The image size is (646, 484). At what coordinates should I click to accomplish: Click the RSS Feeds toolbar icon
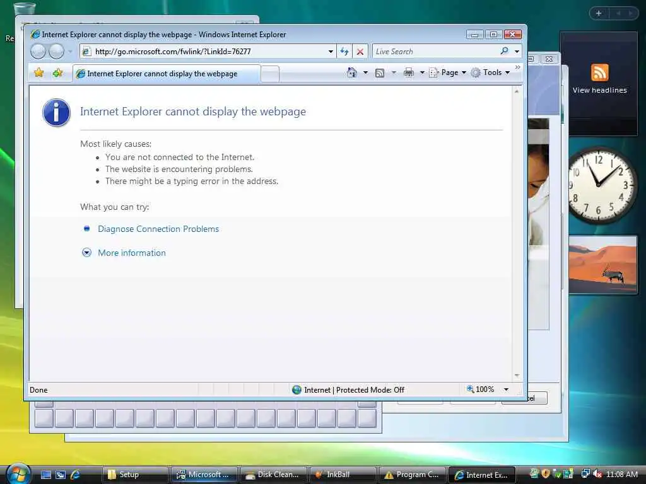click(380, 73)
